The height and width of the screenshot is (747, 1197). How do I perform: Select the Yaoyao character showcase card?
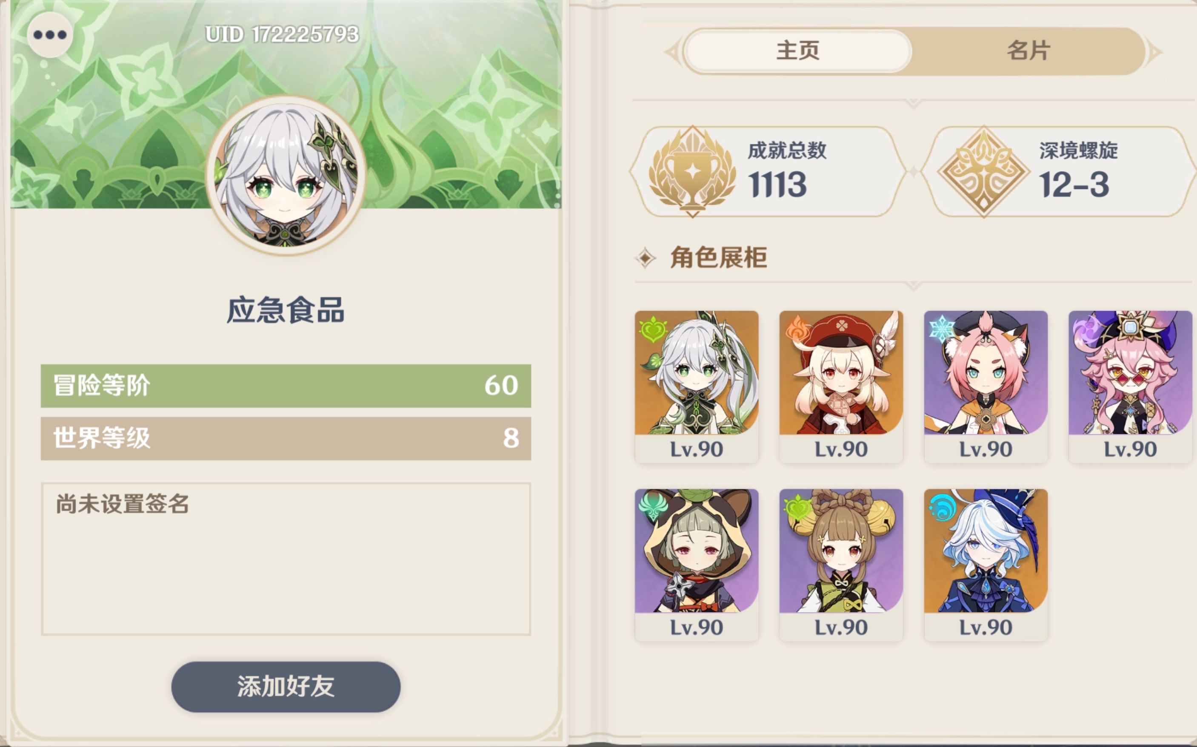click(841, 565)
